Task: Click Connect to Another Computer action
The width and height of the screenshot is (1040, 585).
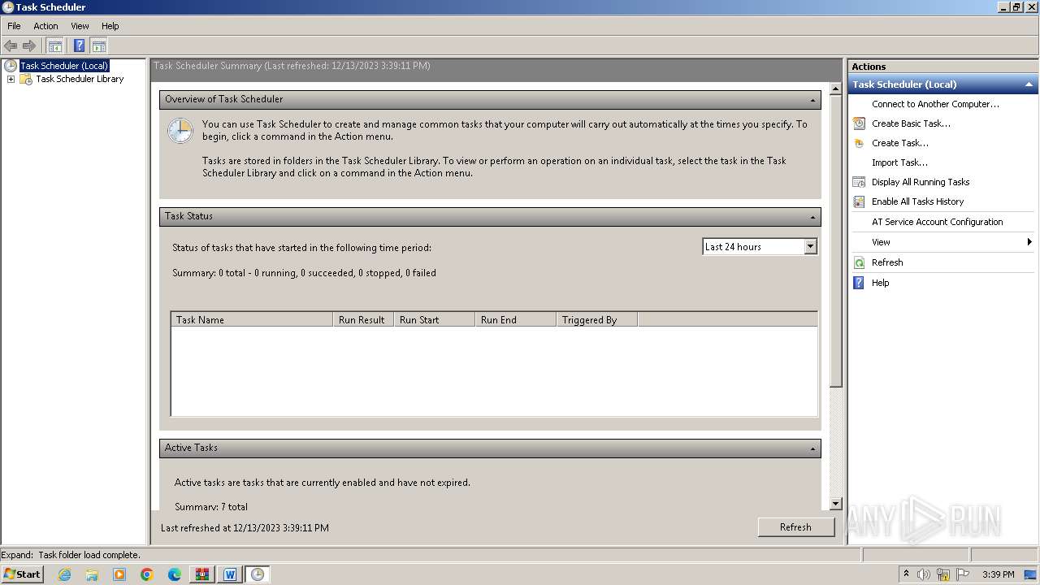Action: coord(935,104)
